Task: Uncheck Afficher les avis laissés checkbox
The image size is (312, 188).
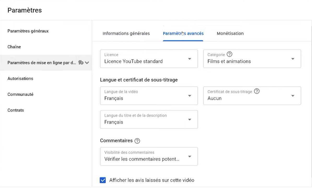Action: click(103, 180)
